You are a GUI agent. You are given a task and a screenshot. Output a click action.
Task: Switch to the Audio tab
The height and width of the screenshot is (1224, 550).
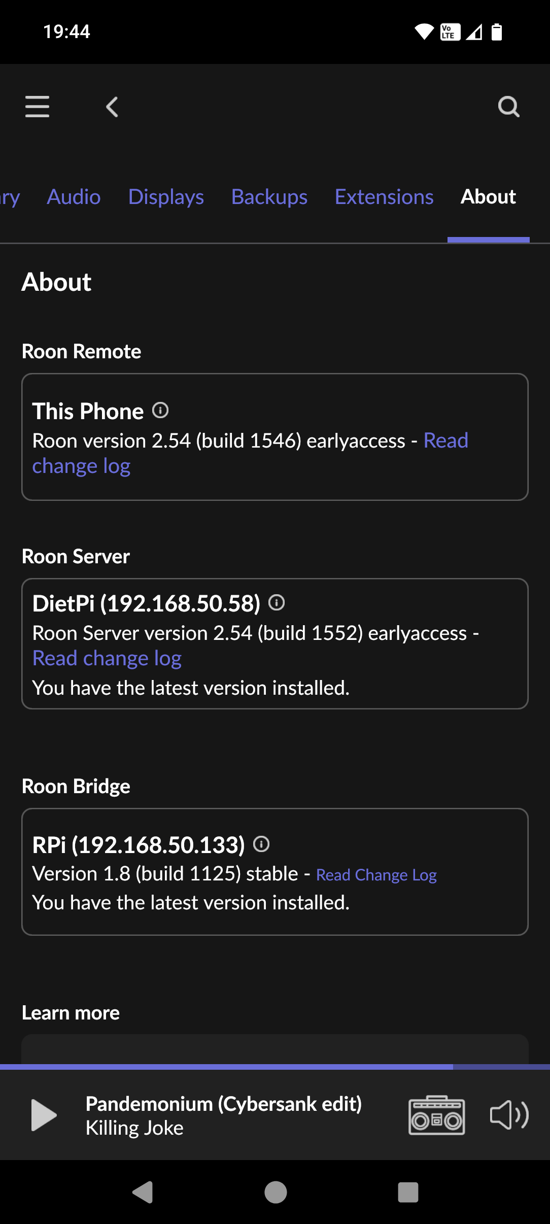click(74, 197)
